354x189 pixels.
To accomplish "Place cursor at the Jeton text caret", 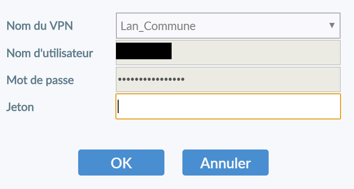I will (x=118, y=106).
